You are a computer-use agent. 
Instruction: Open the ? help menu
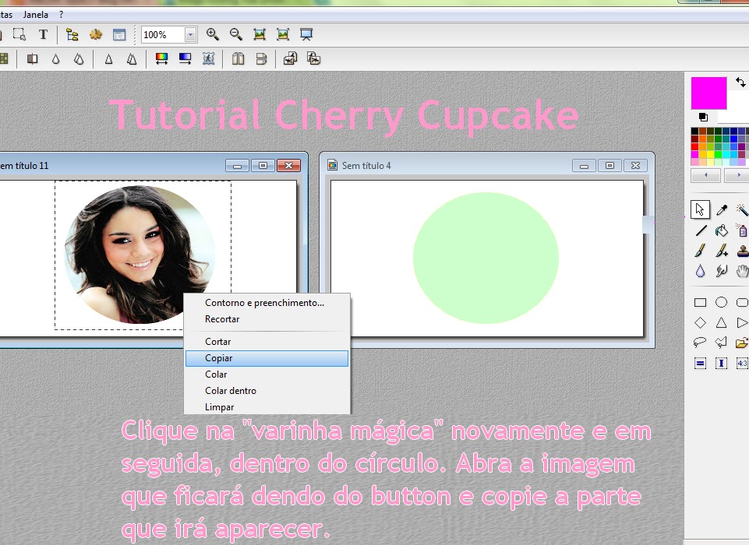(61, 15)
